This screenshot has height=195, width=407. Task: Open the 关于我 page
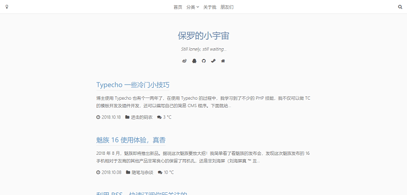[x=210, y=7]
